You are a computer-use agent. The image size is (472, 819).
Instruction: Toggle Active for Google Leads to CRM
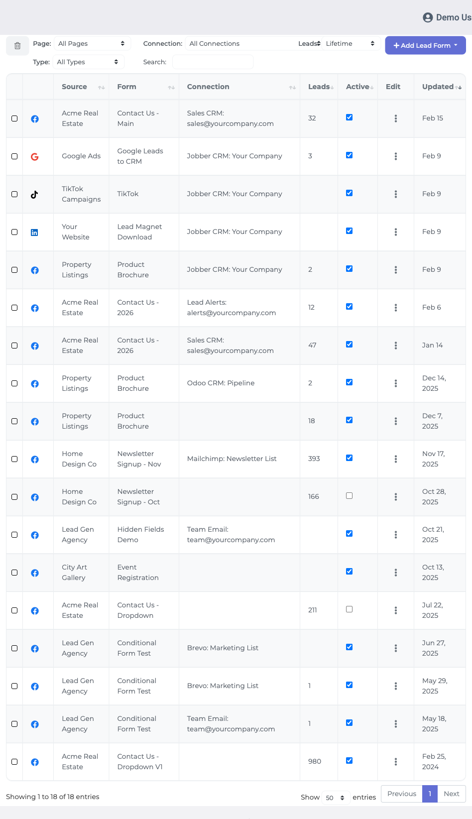click(350, 155)
